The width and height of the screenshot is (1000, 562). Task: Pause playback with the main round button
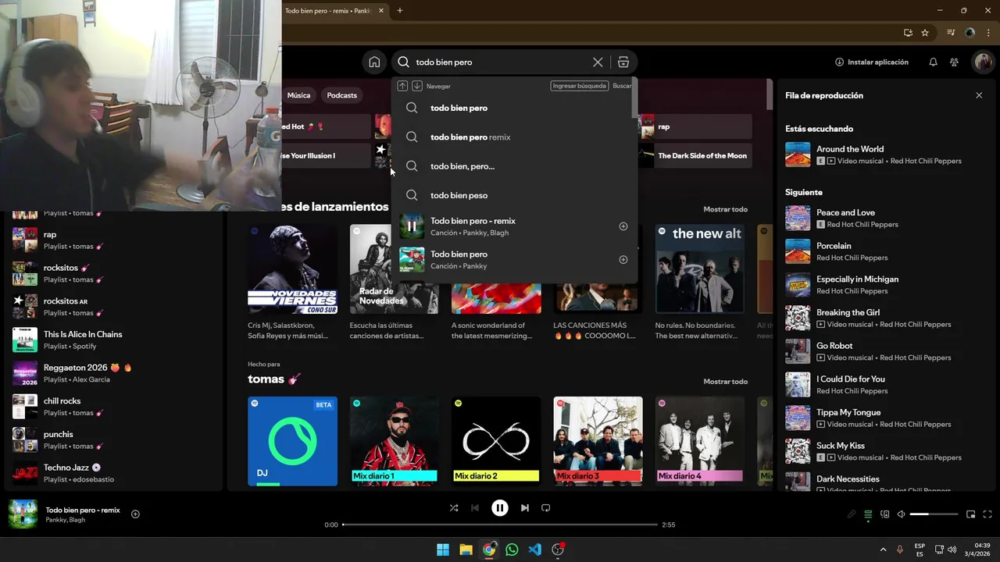click(x=500, y=508)
